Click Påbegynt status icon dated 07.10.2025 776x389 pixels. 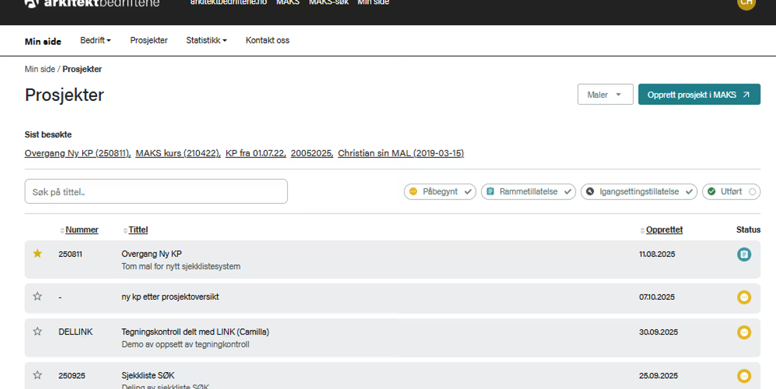tap(744, 297)
